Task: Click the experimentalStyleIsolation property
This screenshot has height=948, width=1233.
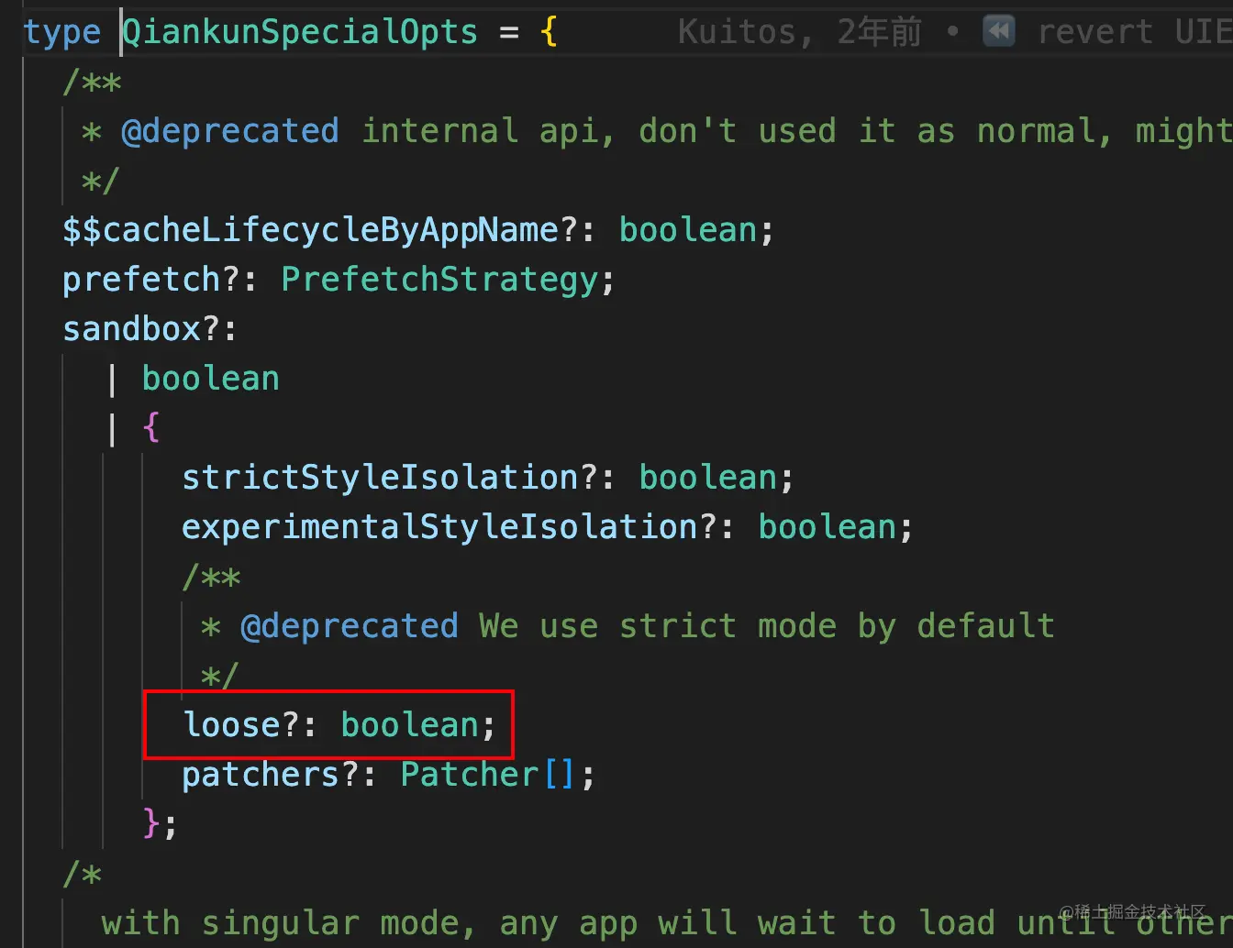Action: 439,527
